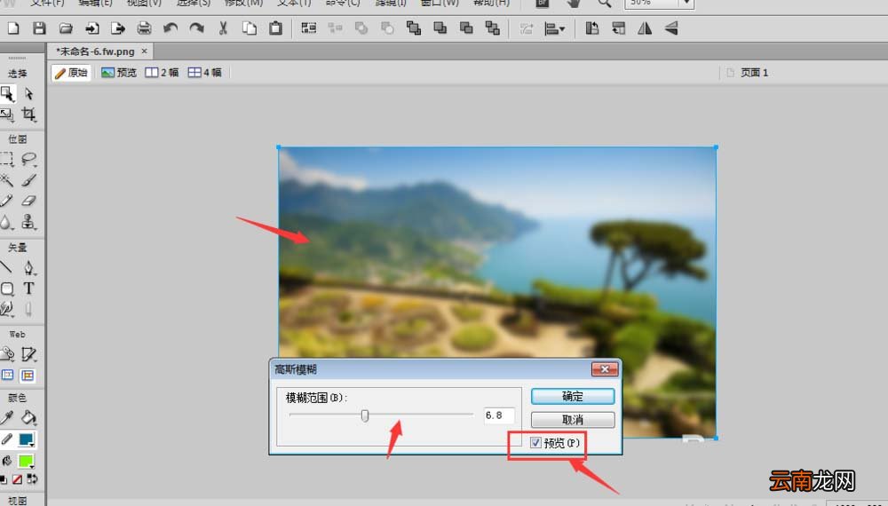Screen dimensions: 888x506
Task: Click the 取消 cancel button
Action: click(573, 419)
